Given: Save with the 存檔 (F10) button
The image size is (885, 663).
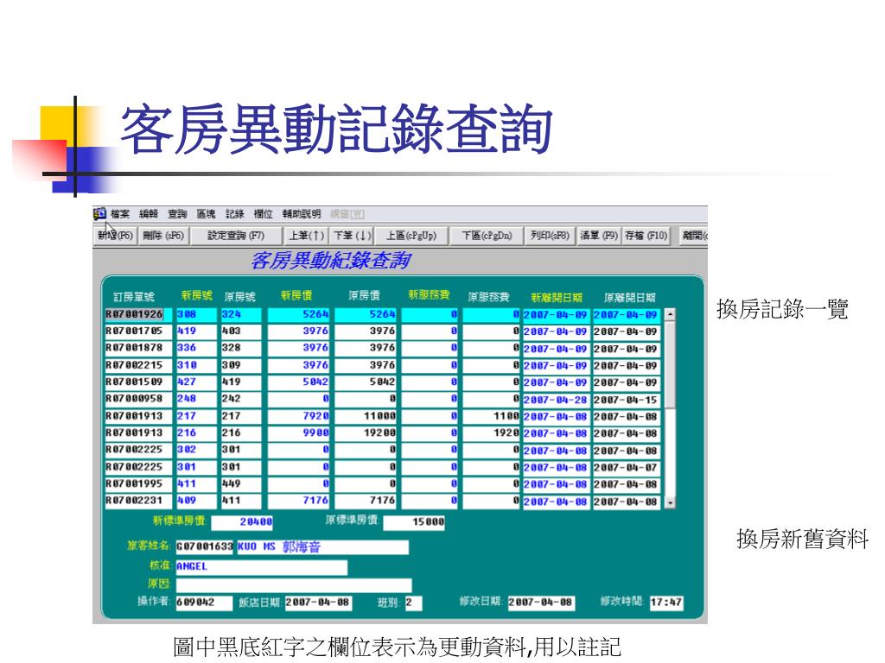Looking at the screenshot, I should point(646,236).
